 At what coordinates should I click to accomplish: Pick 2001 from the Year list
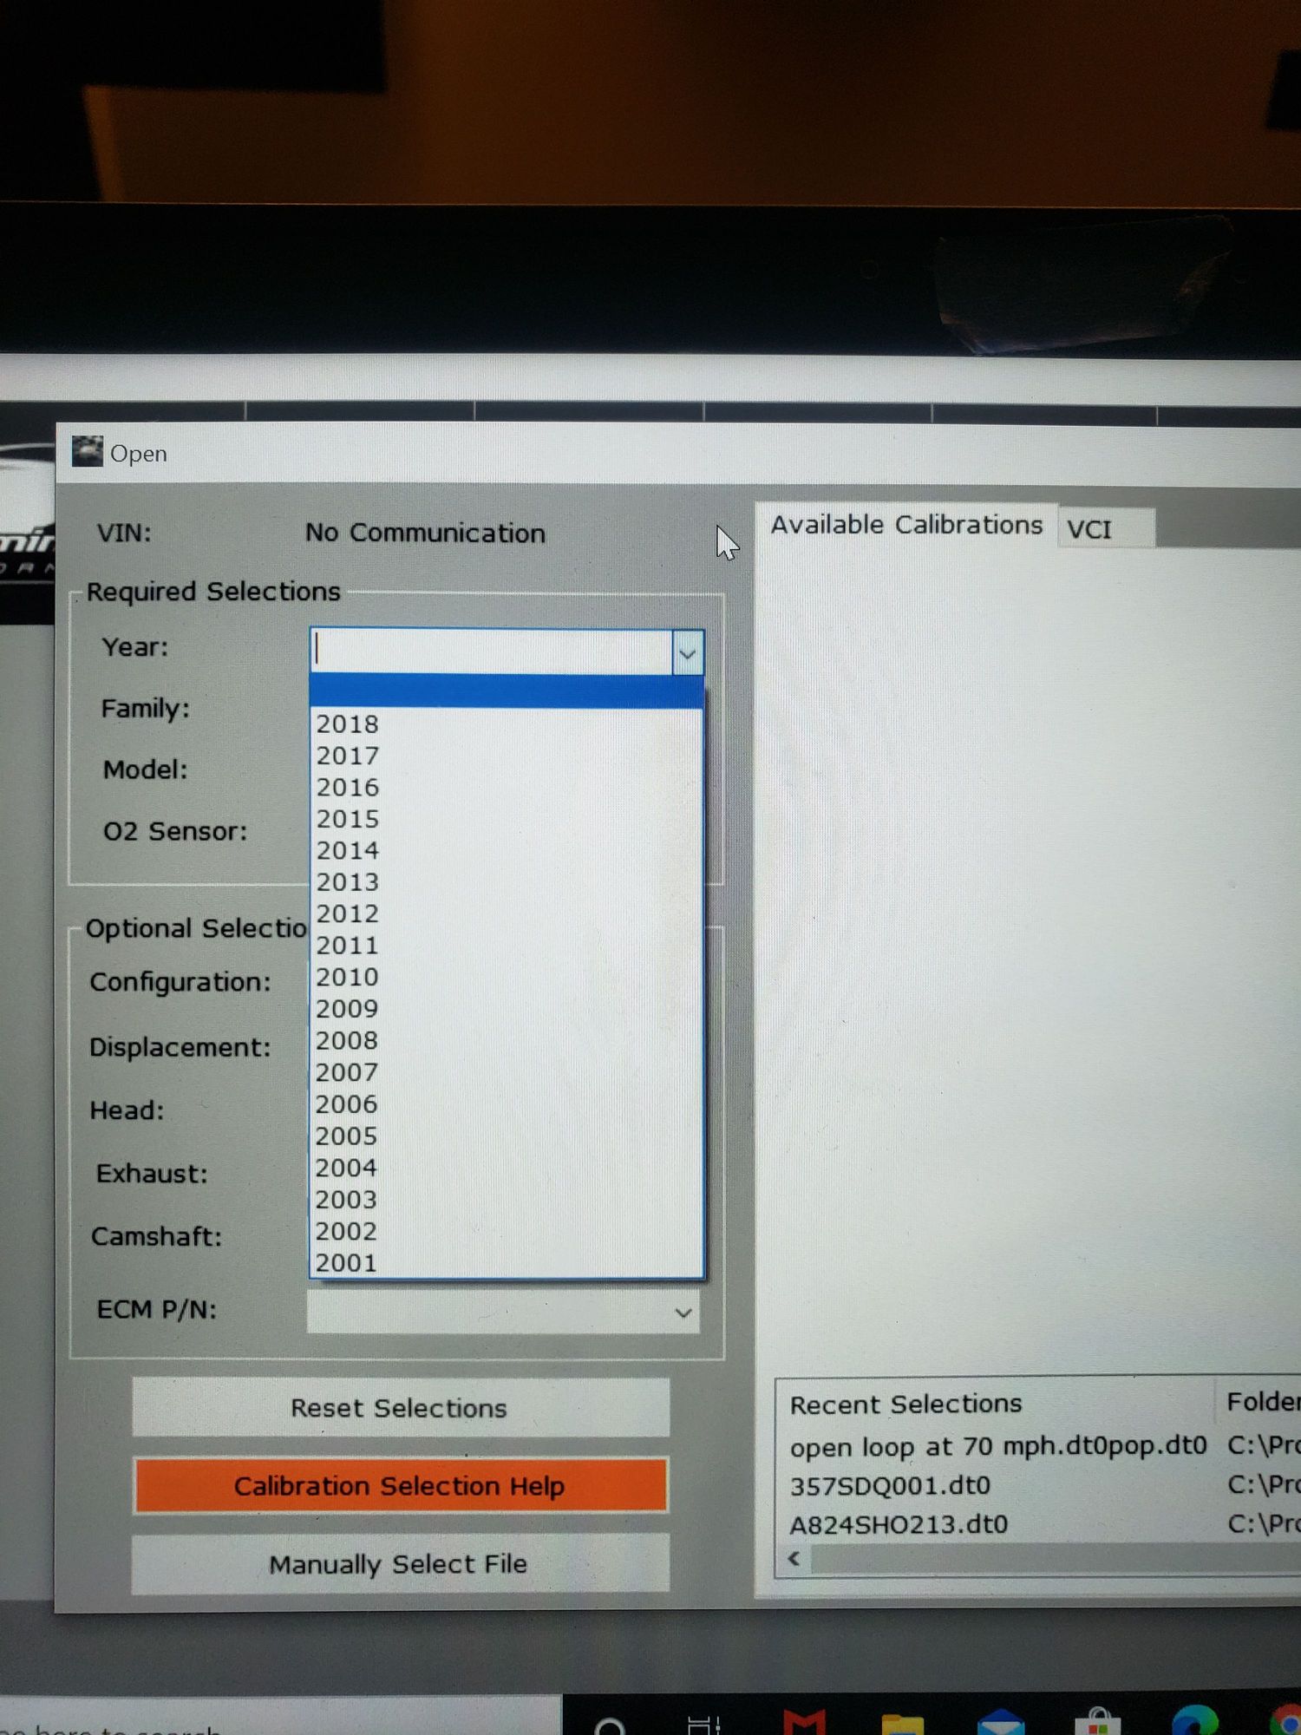coord(347,1262)
